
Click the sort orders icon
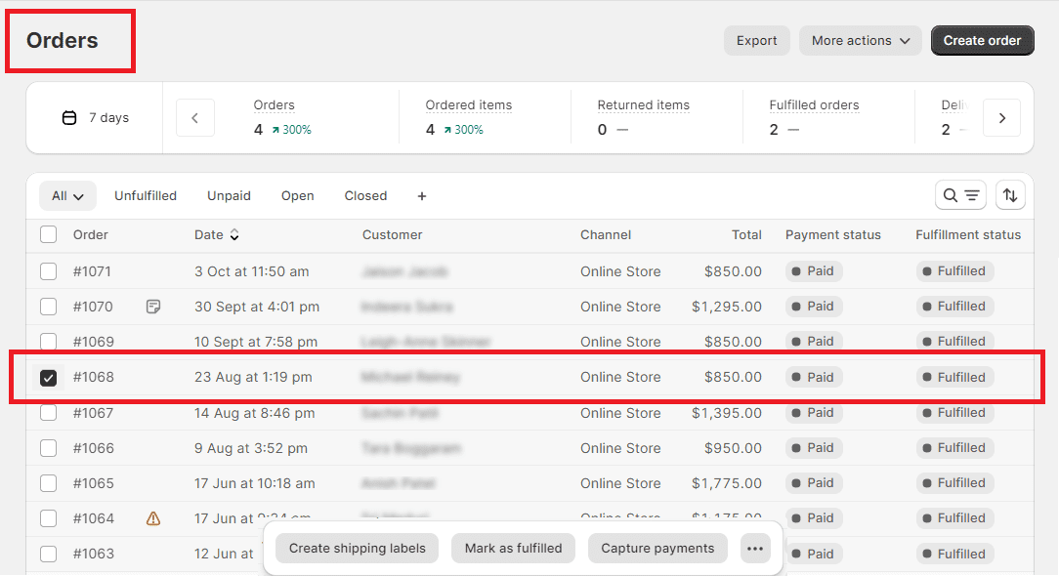coord(1010,195)
